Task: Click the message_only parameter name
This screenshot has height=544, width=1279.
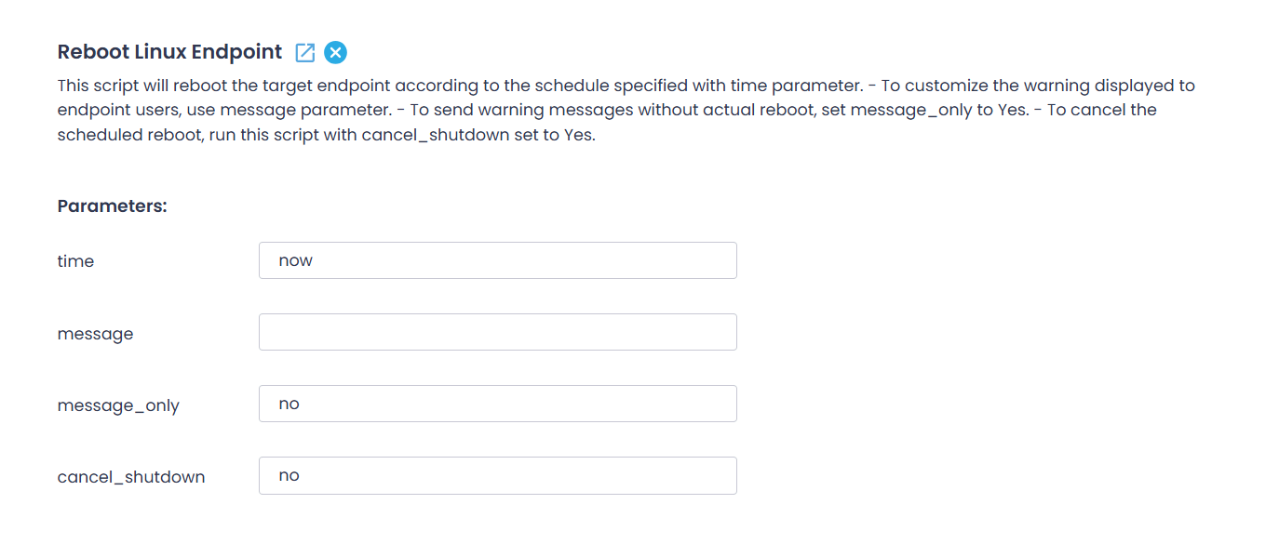Action: click(x=119, y=405)
